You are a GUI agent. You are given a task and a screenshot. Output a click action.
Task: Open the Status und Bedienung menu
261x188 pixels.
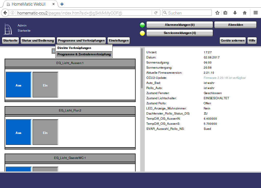pyautogui.click(x=38, y=41)
